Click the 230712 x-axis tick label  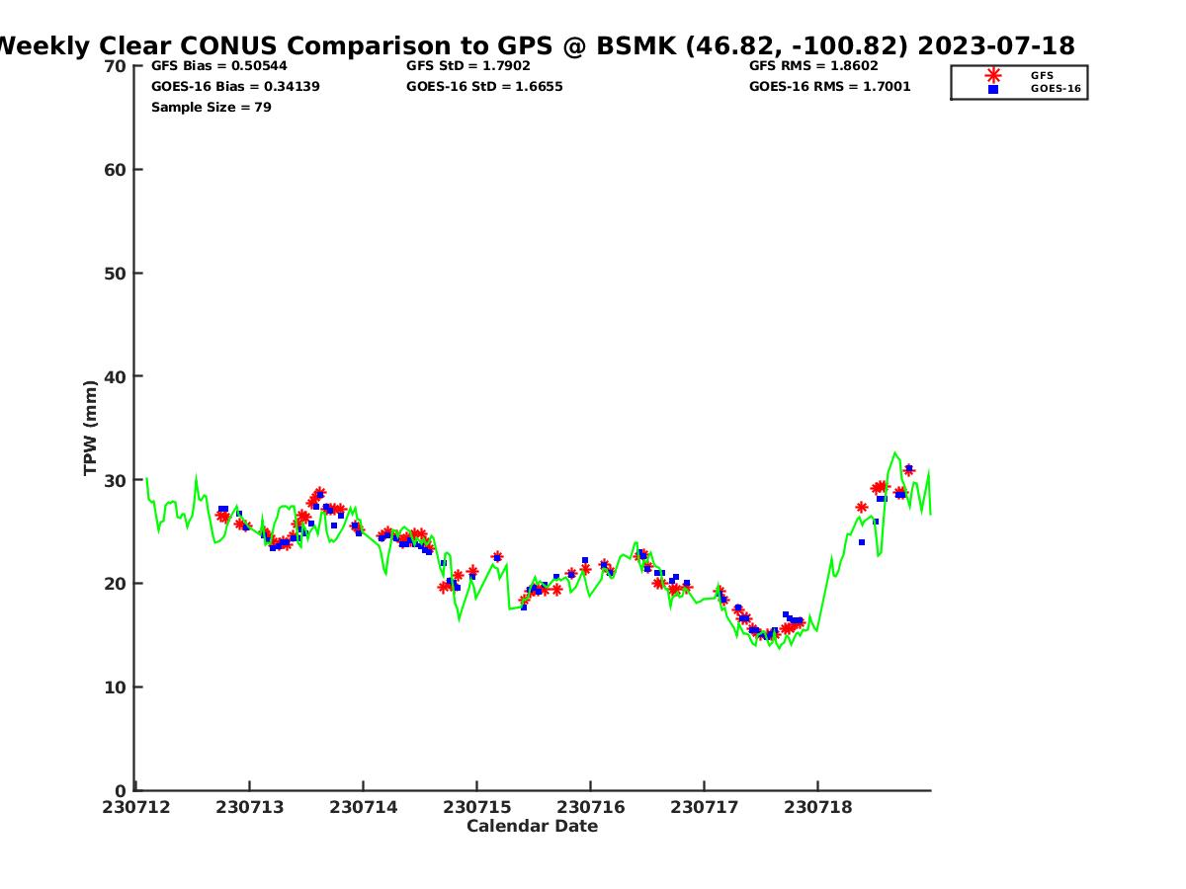(x=136, y=807)
